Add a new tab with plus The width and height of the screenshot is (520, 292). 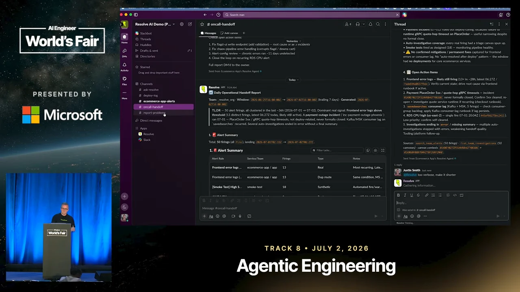[244, 33]
